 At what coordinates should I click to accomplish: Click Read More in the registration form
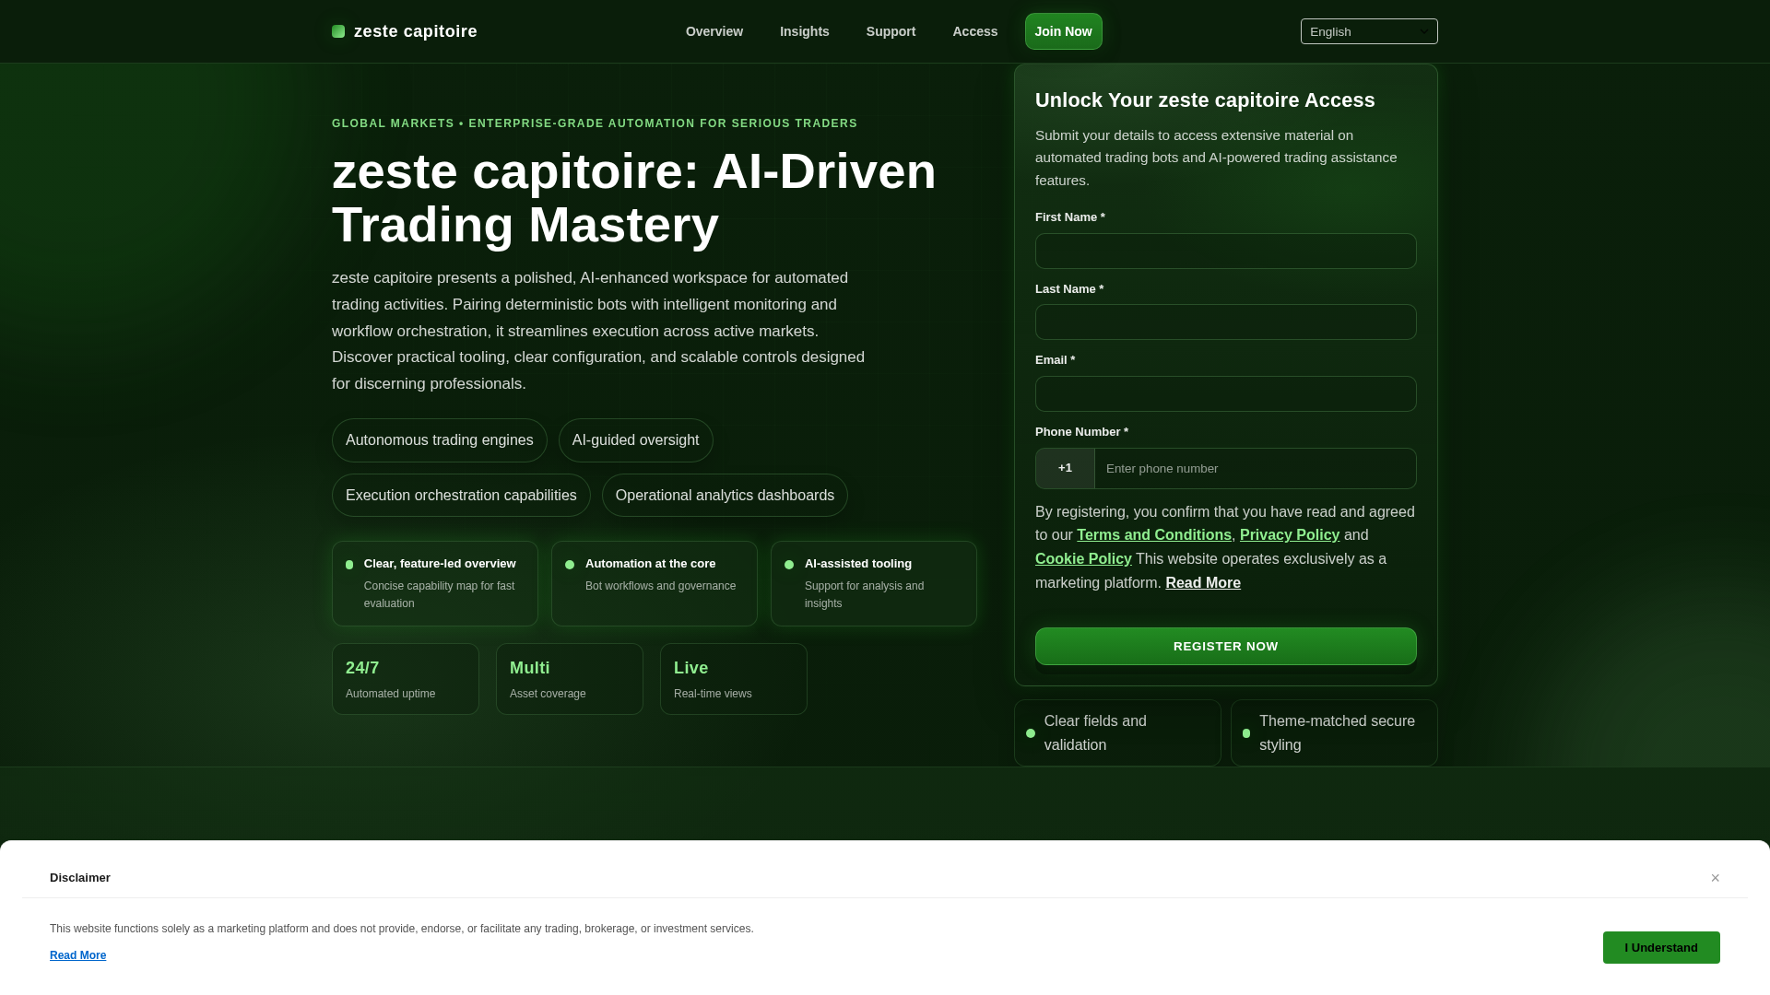tap(1203, 583)
